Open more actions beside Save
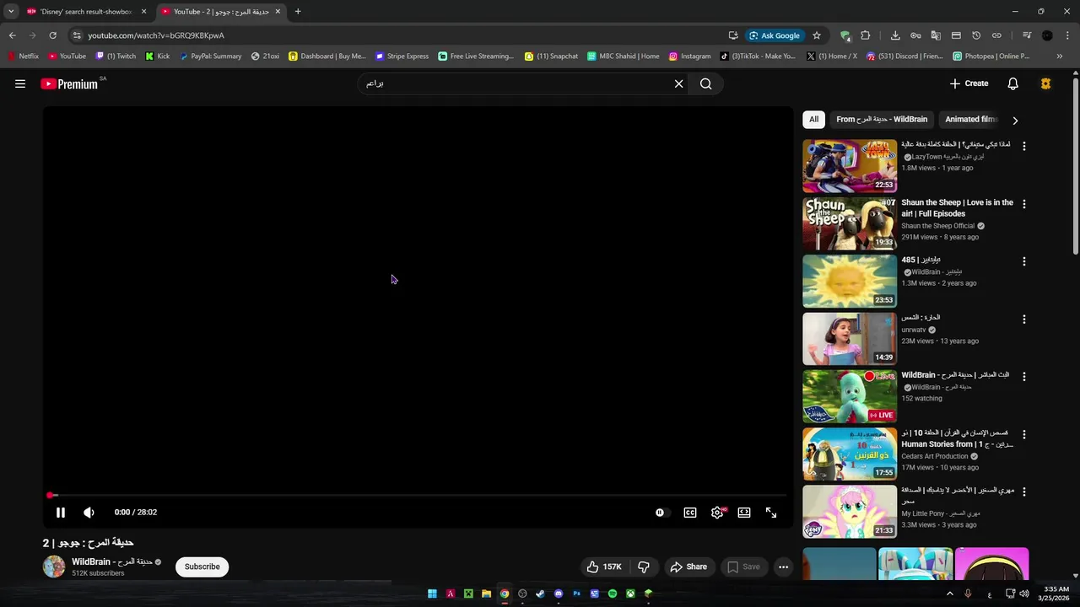Image resolution: width=1080 pixels, height=607 pixels. coord(783,567)
